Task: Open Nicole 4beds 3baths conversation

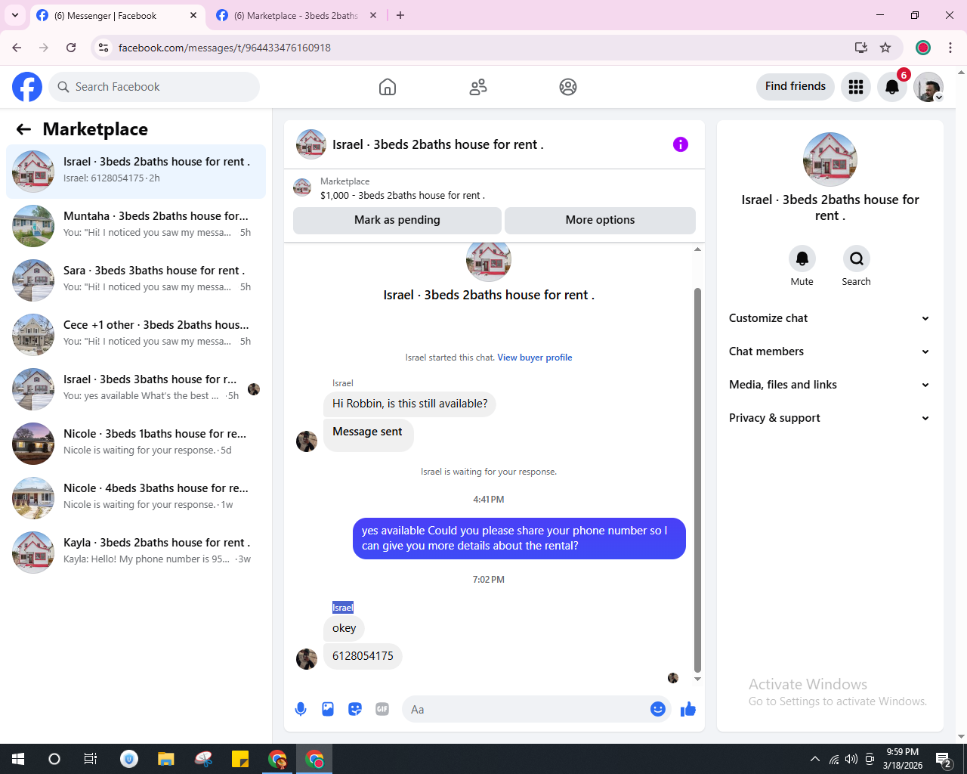Action: tap(136, 498)
